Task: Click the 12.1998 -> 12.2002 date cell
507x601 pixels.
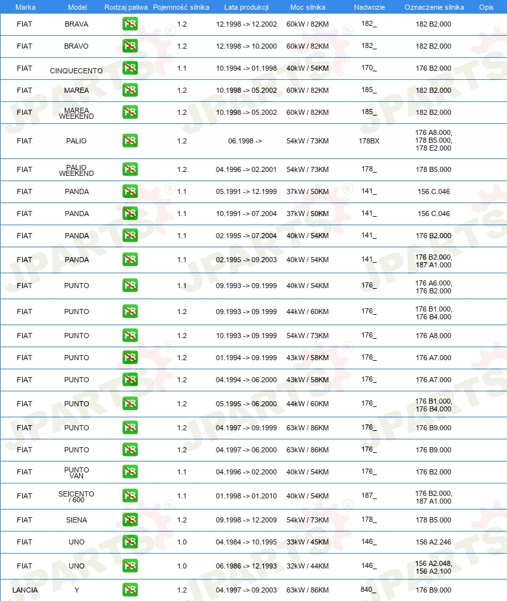Action: [x=246, y=24]
